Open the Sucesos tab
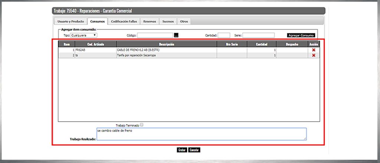 click(168, 21)
